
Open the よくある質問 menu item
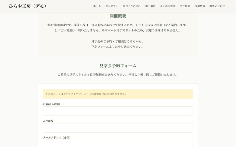[x=168, y=6]
